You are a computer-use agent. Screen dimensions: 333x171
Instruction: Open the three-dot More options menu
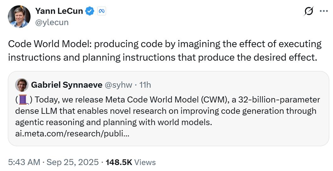pyautogui.click(x=324, y=11)
